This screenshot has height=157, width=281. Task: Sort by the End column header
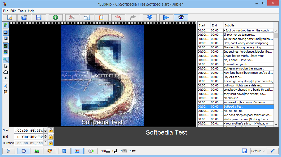pyautogui.click(x=217, y=25)
